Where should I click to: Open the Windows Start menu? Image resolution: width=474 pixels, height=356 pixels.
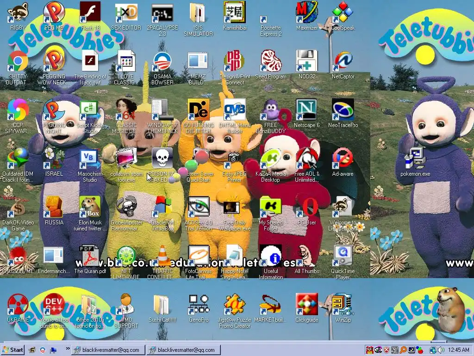[12, 350]
